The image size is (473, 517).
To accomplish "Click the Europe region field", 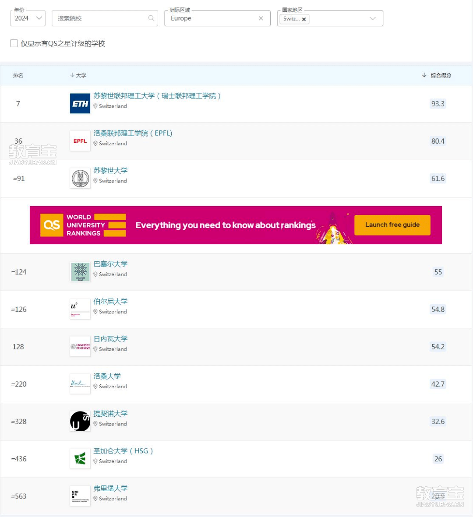I will pos(217,18).
